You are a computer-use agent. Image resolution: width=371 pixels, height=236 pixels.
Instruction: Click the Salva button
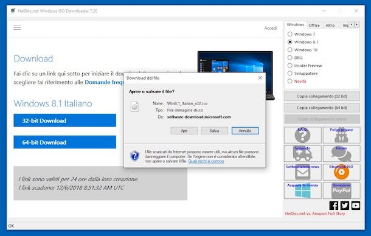pyautogui.click(x=214, y=131)
